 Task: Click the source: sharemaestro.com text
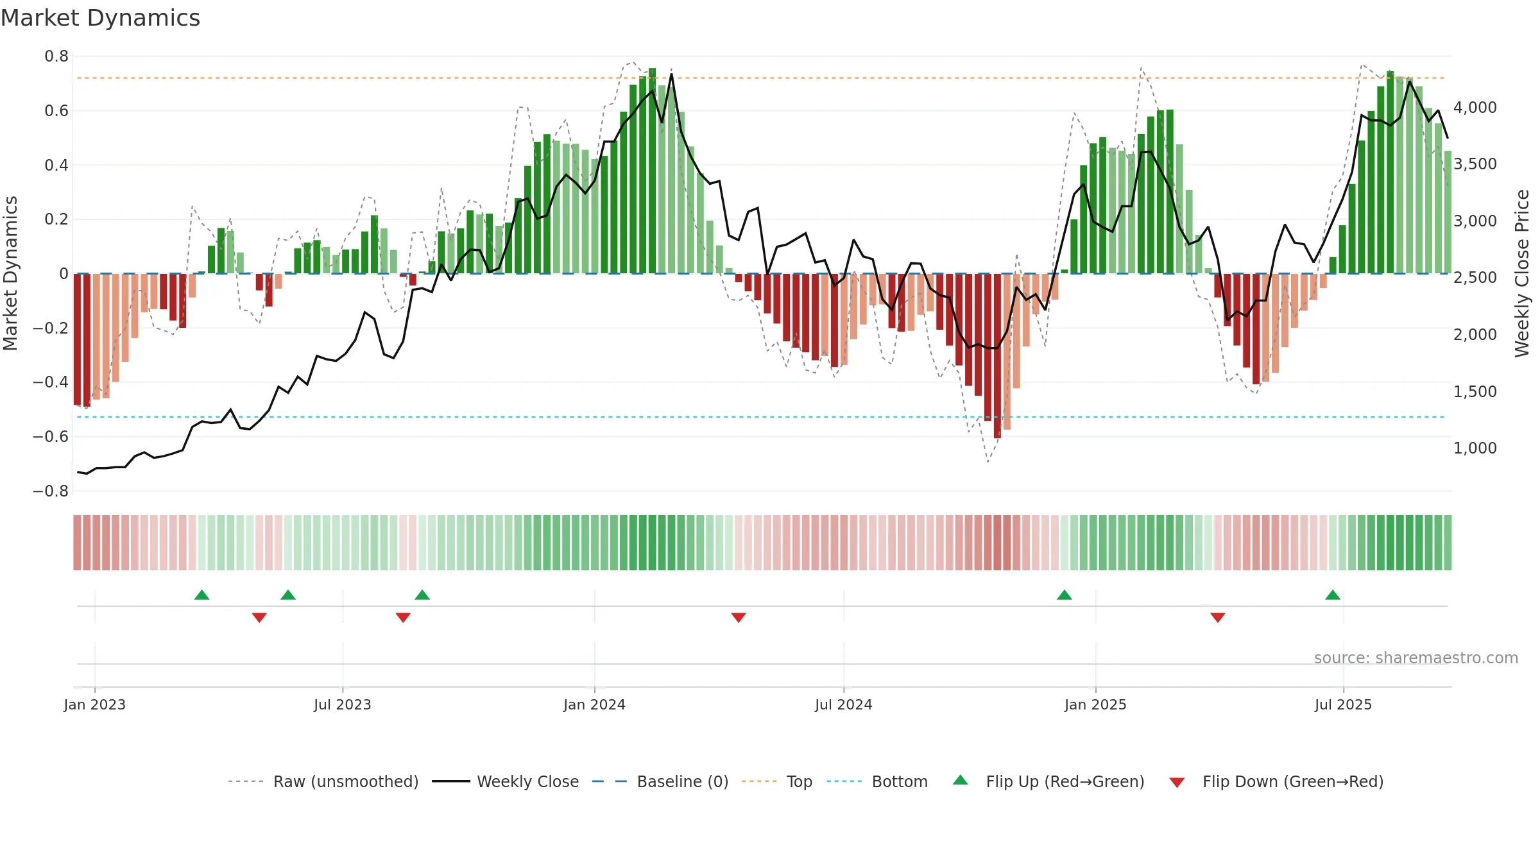click(x=1416, y=658)
